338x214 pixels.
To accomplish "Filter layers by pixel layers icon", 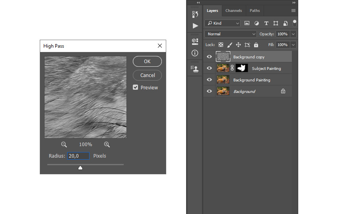I will 247,23.
